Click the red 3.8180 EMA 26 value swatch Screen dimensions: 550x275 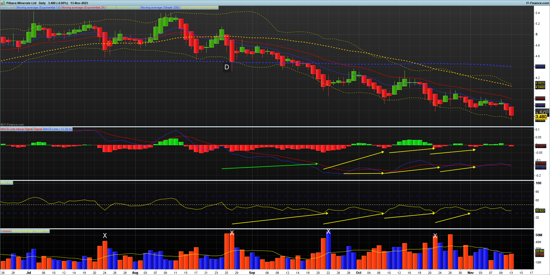[540, 98]
